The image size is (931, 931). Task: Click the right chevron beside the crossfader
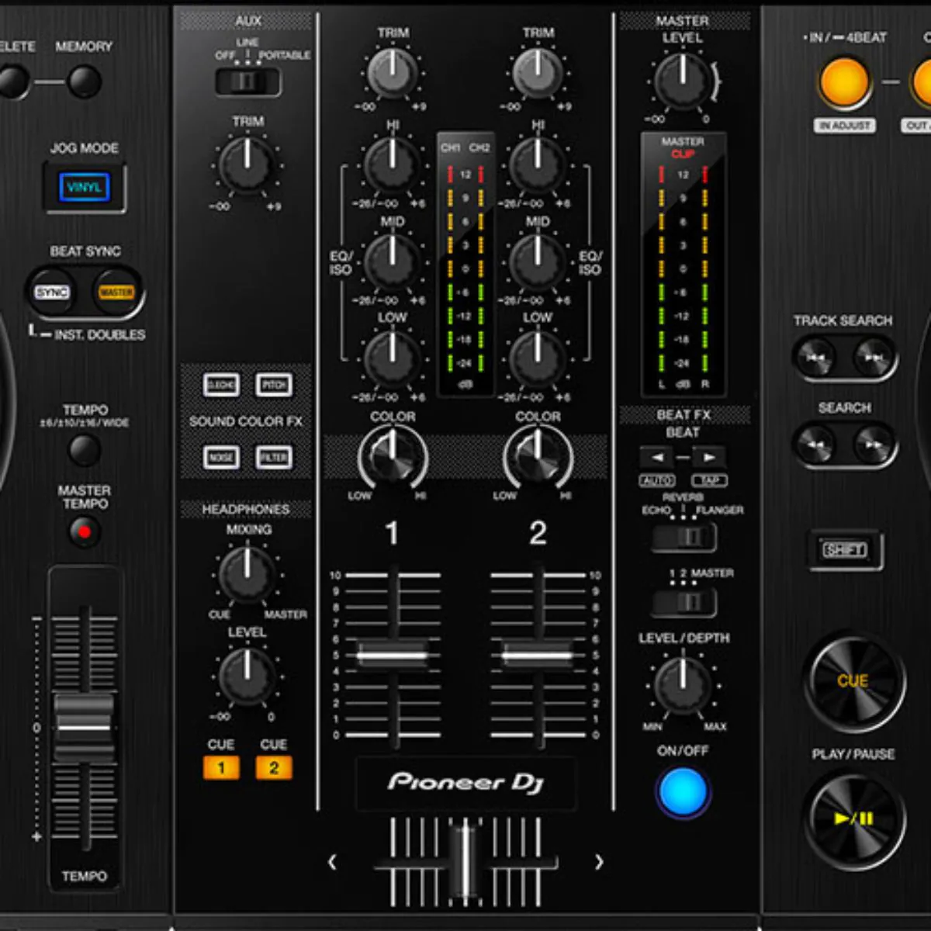click(x=598, y=862)
